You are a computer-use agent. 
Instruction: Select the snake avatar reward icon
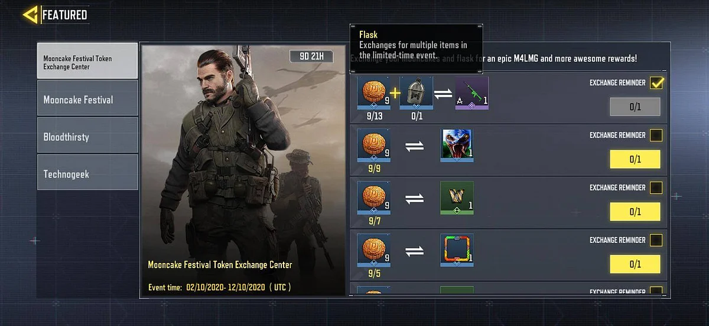click(x=457, y=145)
